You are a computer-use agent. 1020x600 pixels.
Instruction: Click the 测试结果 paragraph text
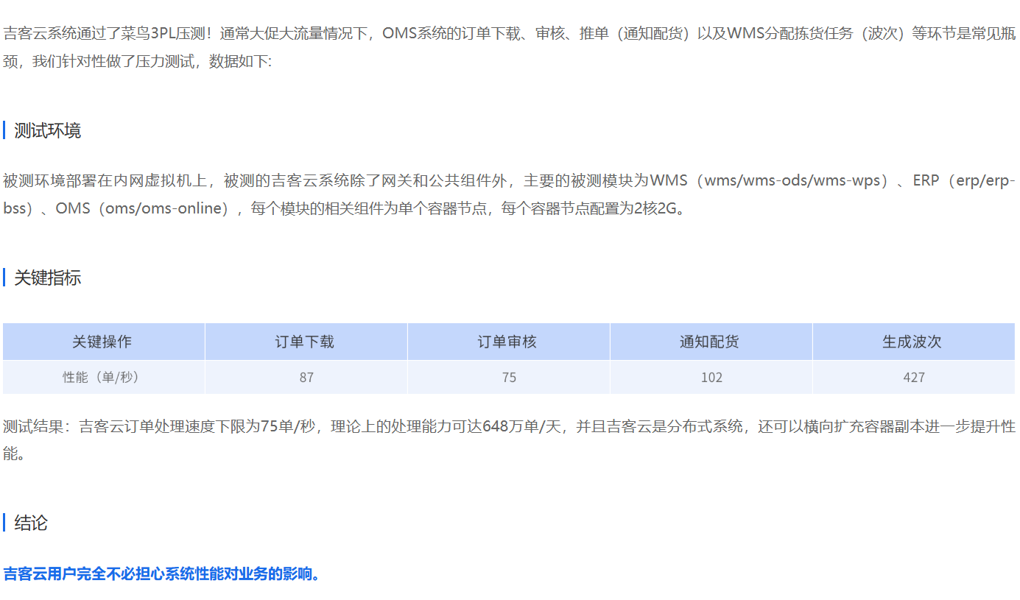pos(510,440)
